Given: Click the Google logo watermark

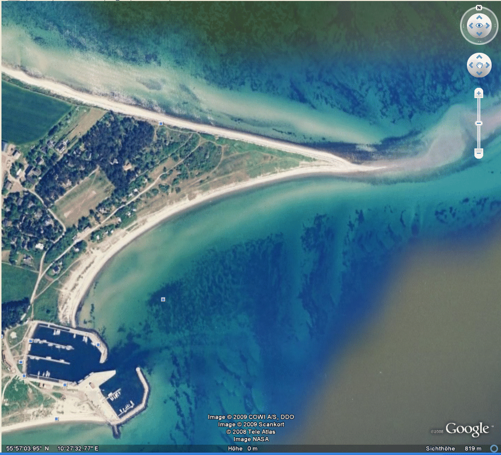Looking at the screenshot, I should point(466,429).
